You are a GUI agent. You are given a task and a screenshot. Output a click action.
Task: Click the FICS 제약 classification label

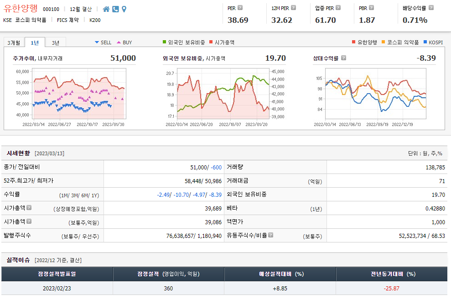[x=68, y=20]
